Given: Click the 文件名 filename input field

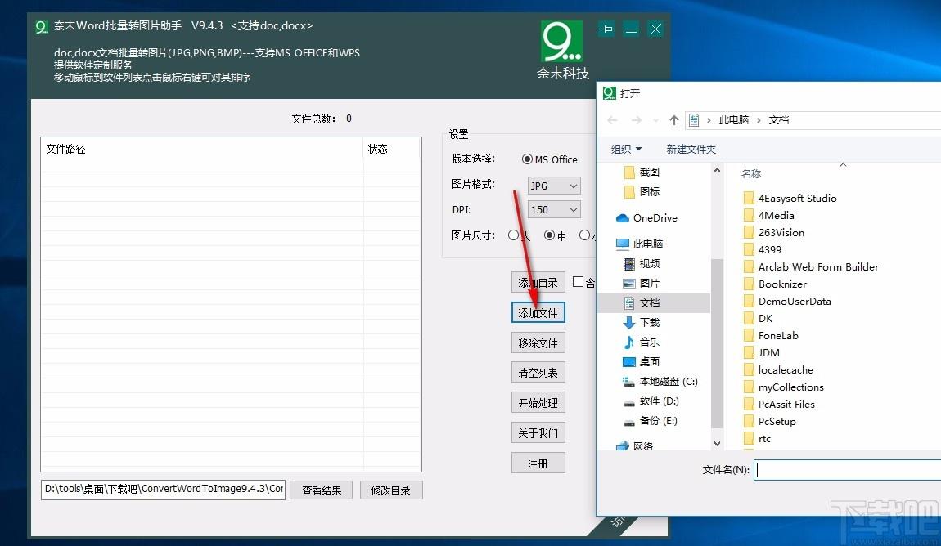Looking at the screenshot, I should tap(847, 470).
